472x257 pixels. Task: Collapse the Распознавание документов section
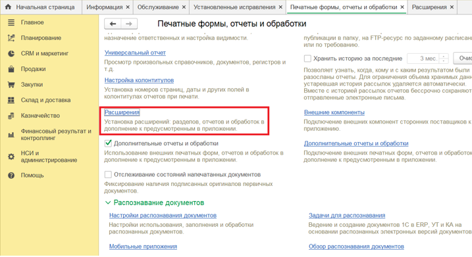[x=108, y=203]
